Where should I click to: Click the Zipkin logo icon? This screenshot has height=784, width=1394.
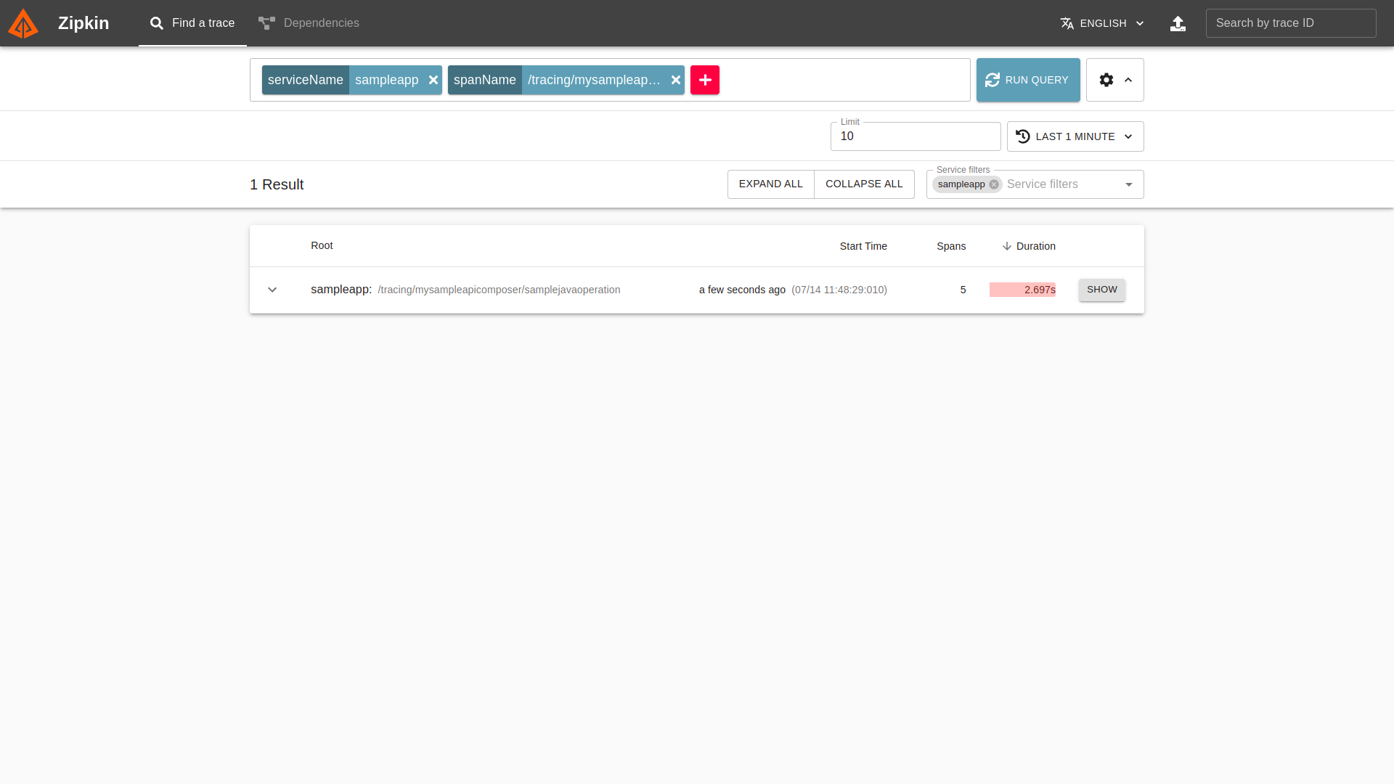[x=23, y=23]
